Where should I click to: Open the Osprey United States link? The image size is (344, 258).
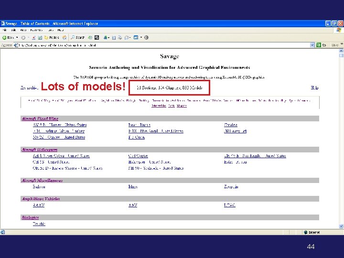coord(59,137)
